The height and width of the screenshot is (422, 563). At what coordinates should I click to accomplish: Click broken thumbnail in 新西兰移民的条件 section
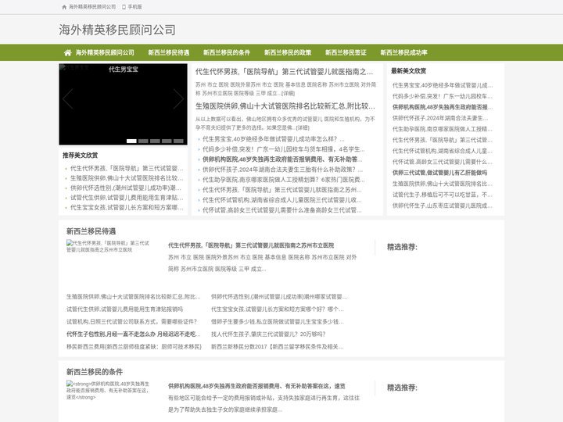click(108, 391)
